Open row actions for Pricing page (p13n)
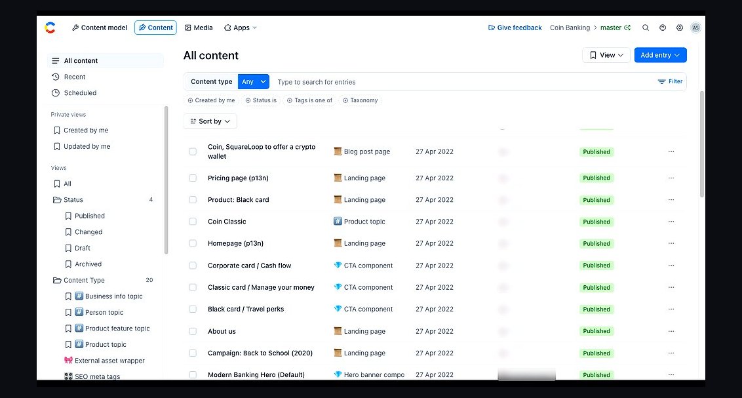Screen dimensions: 742x398 671,178
